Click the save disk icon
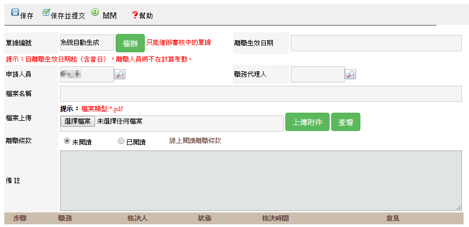469x227 pixels. pyautogui.click(x=15, y=13)
